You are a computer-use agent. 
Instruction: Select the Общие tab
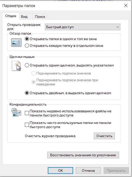[x=11, y=16]
